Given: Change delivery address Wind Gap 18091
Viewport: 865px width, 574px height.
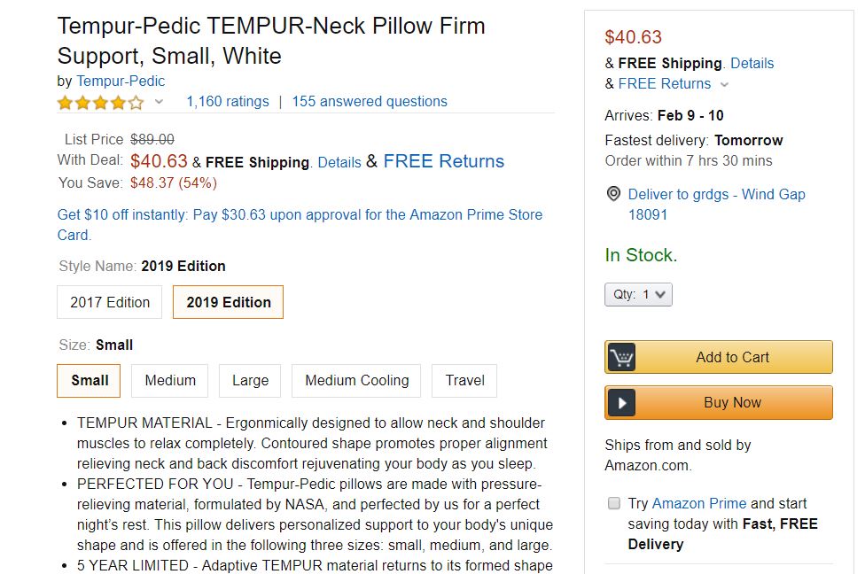Looking at the screenshot, I should (x=716, y=204).
